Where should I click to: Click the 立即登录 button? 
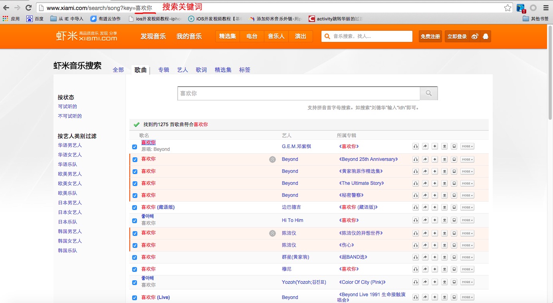coord(457,36)
